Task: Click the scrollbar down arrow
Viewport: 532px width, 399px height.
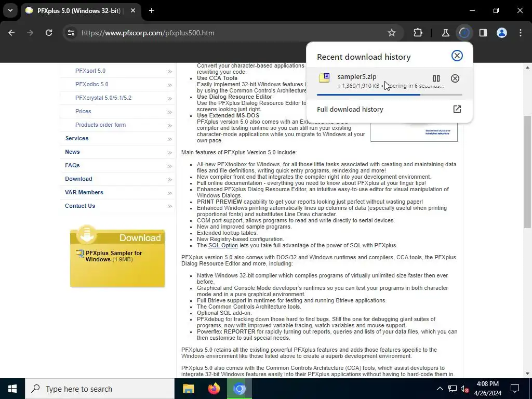Action: pos(527,374)
